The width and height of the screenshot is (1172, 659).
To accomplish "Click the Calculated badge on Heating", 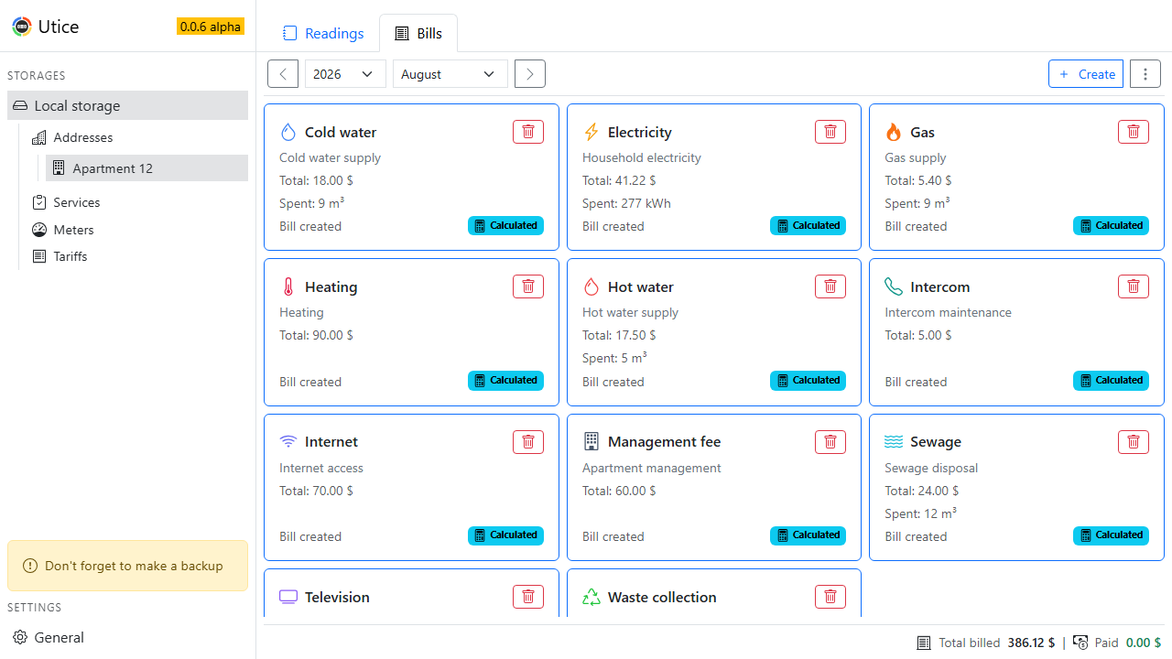I will (505, 380).
